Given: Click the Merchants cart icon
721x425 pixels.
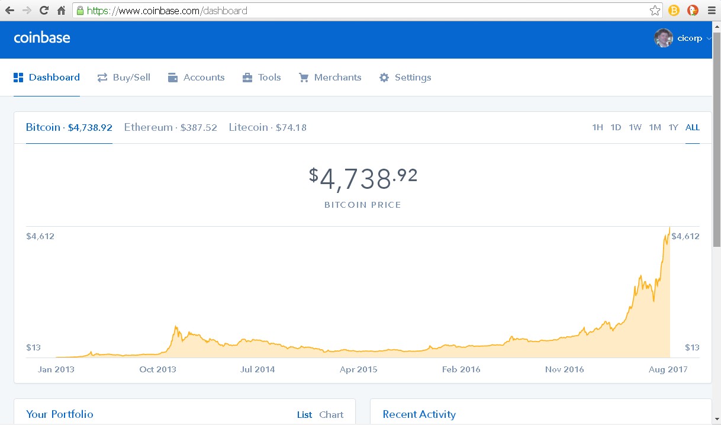Looking at the screenshot, I should click(304, 78).
